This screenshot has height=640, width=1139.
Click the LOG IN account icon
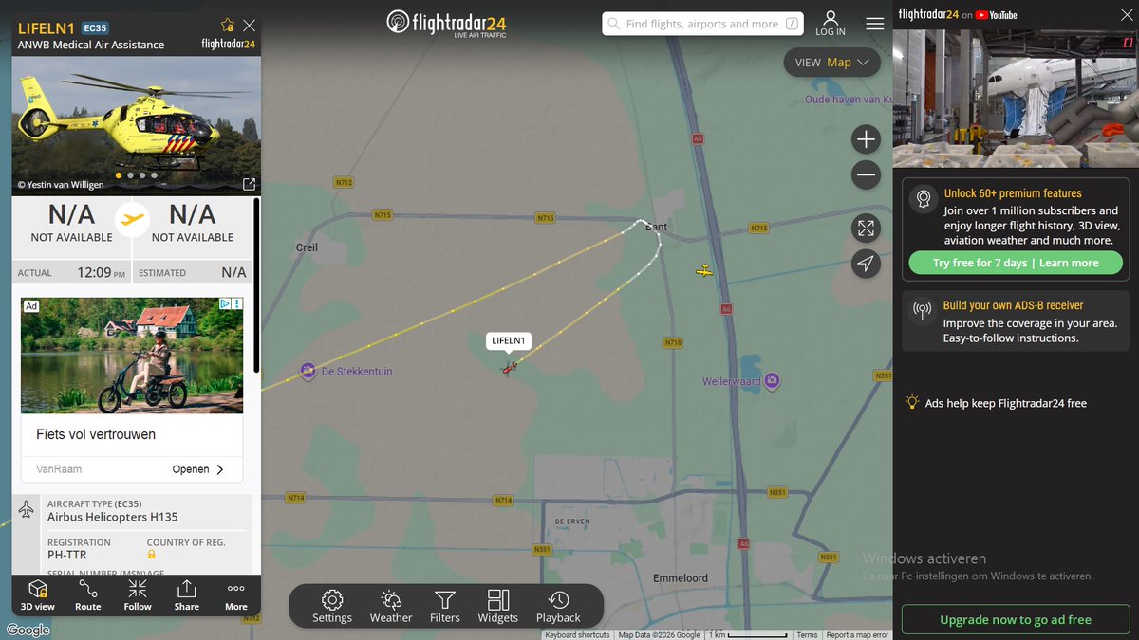click(x=831, y=24)
